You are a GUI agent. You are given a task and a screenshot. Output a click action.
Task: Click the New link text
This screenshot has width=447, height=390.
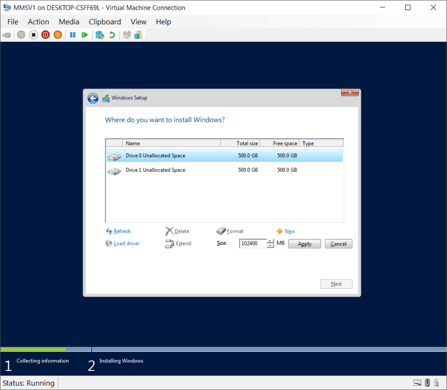click(290, 231)
